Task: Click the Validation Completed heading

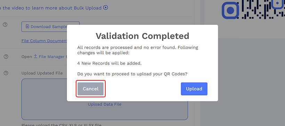Action: point(142,36)
